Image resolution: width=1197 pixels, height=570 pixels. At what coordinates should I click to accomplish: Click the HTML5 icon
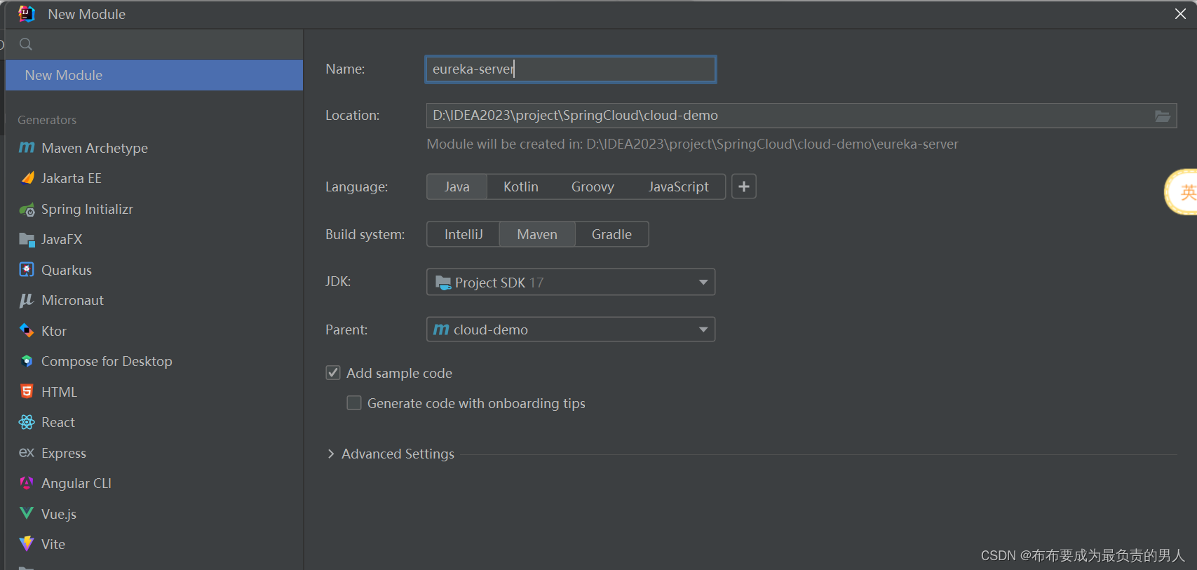pyautogui.click(x=27, y=392)
